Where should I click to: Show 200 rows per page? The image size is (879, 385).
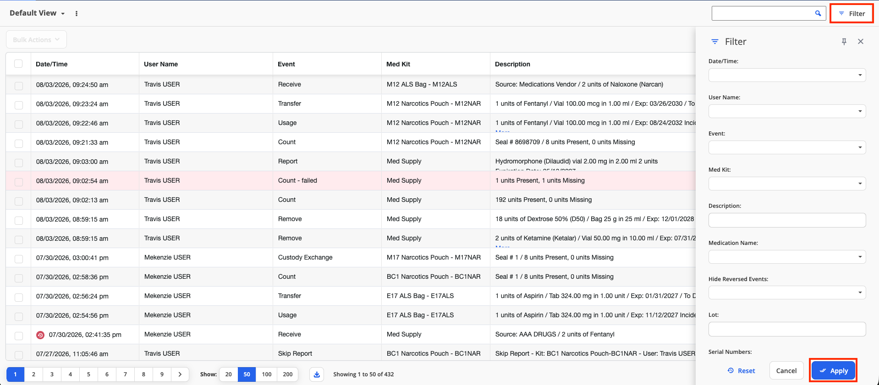[288, 374]
